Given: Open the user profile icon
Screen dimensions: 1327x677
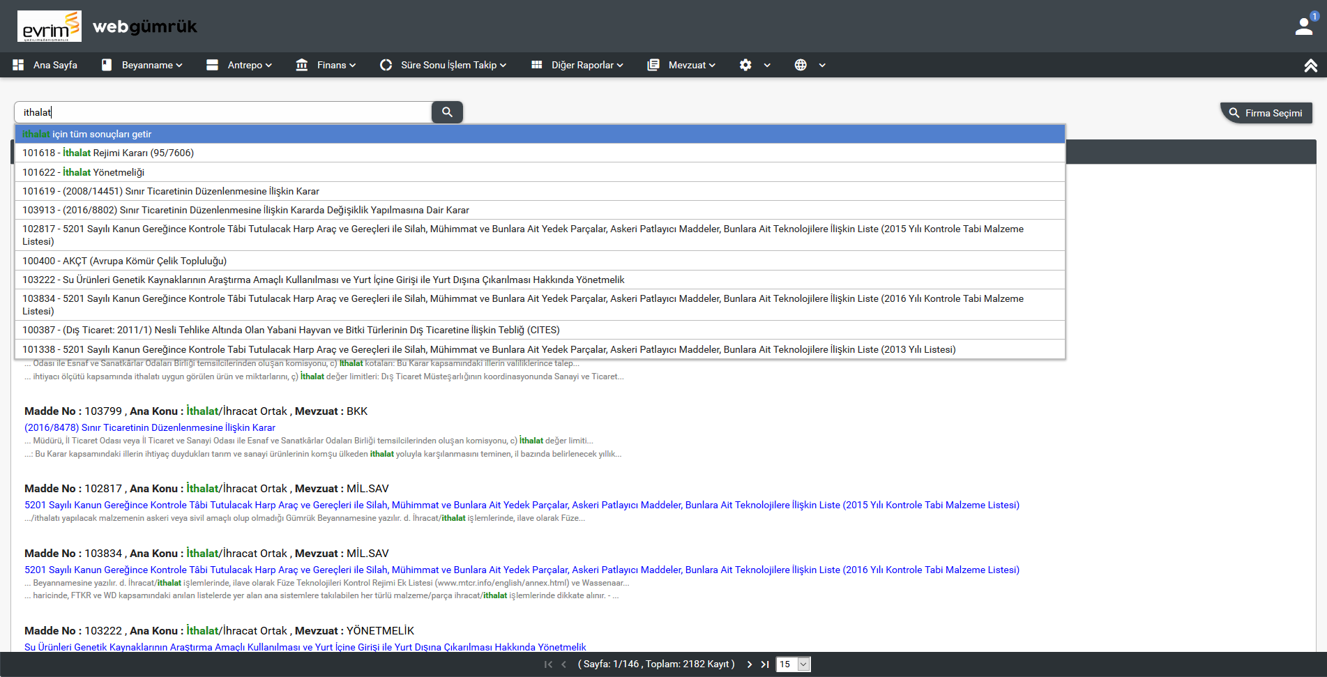Looking at the screenshot, I should [x=1304, y=26].
